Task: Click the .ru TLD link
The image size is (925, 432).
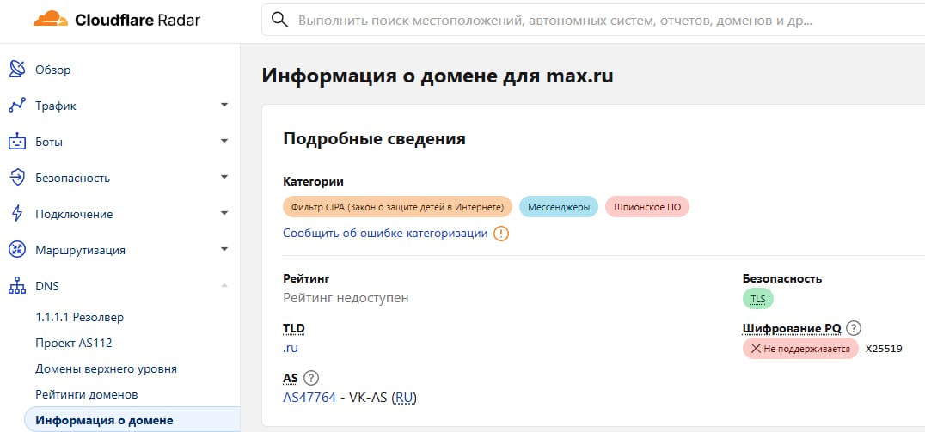Action: coord(291,348)
